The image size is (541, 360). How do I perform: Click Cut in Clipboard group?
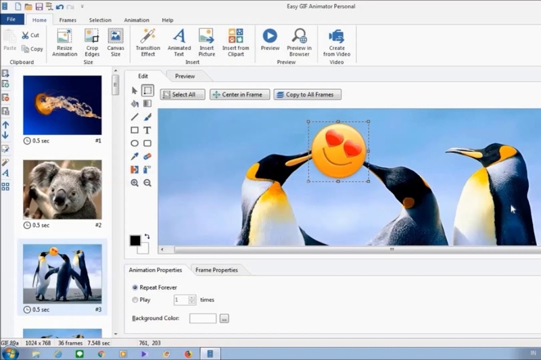[30, 35]
